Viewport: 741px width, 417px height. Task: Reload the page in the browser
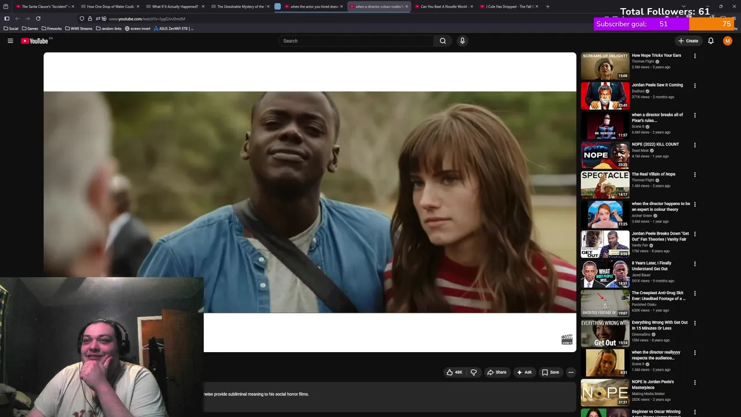(38, 19)
